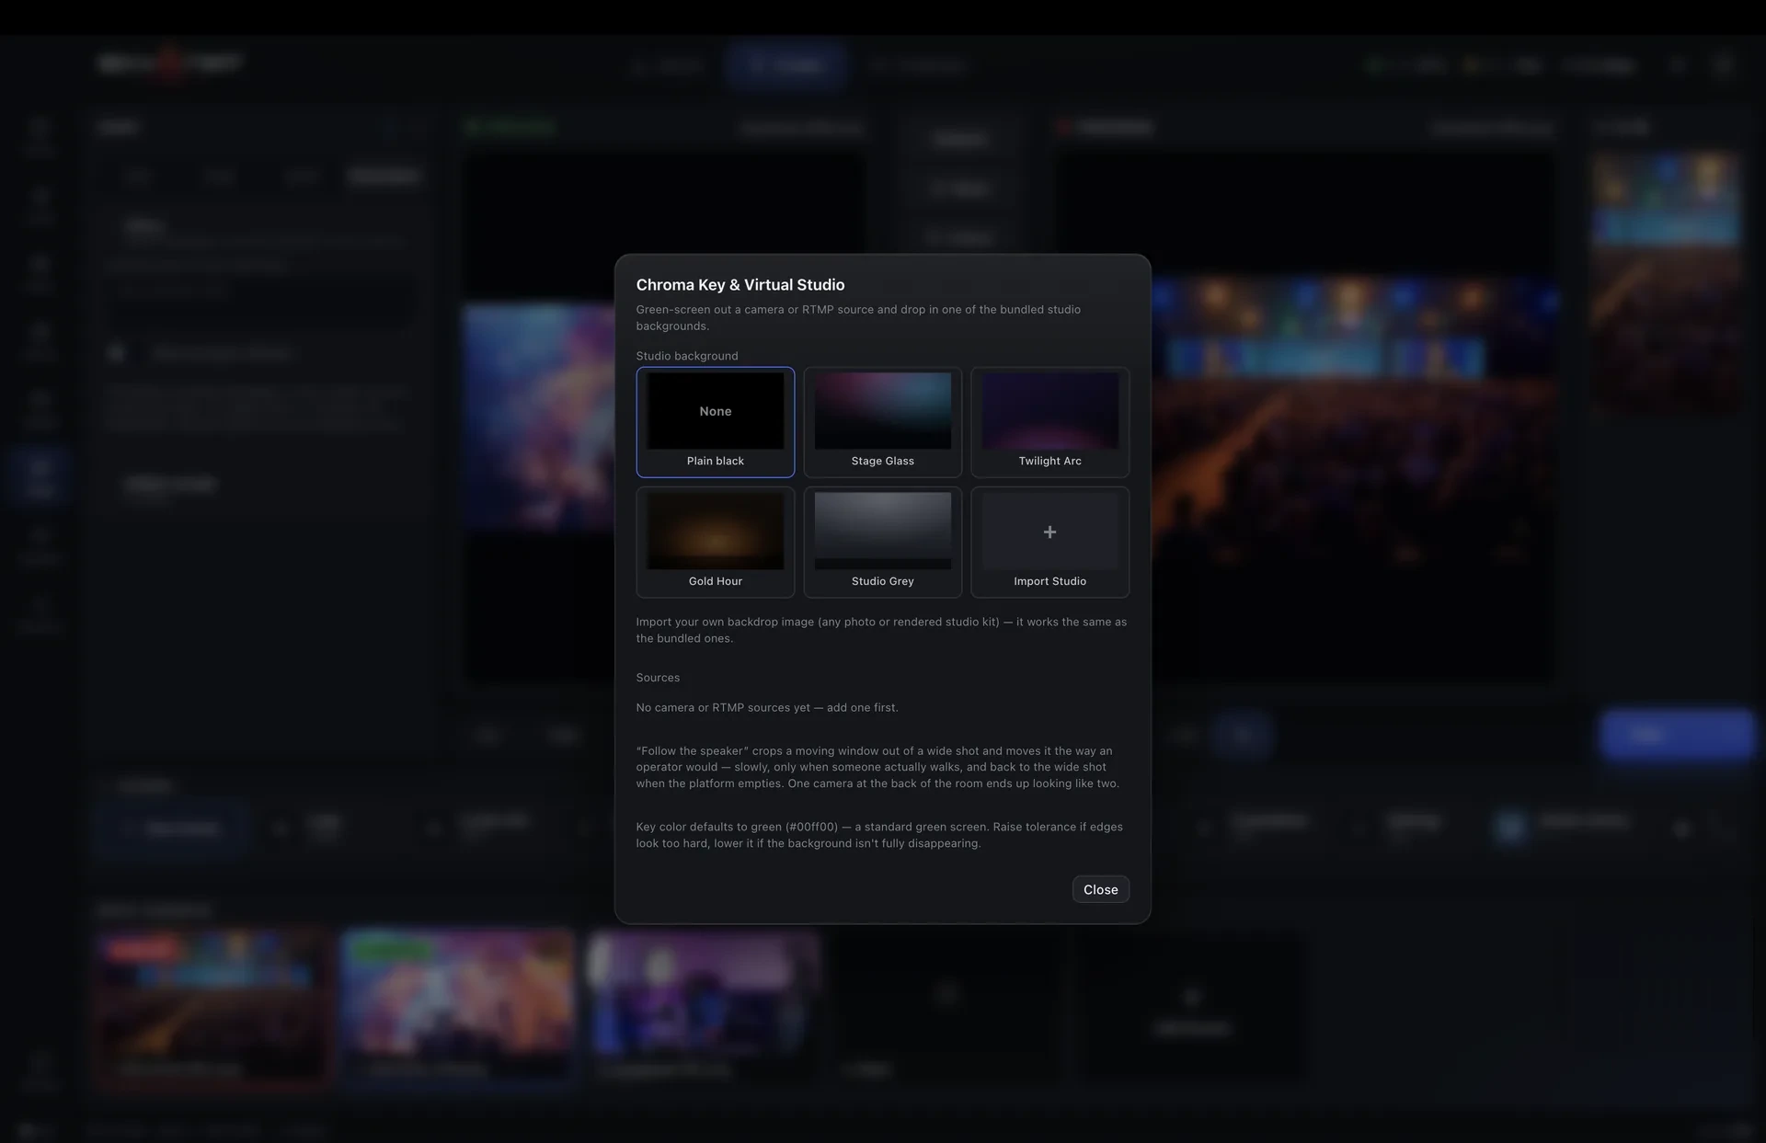
Task: Choose the Stage Glass studio background
Action: pyautogui.click(x=882, y=422)
